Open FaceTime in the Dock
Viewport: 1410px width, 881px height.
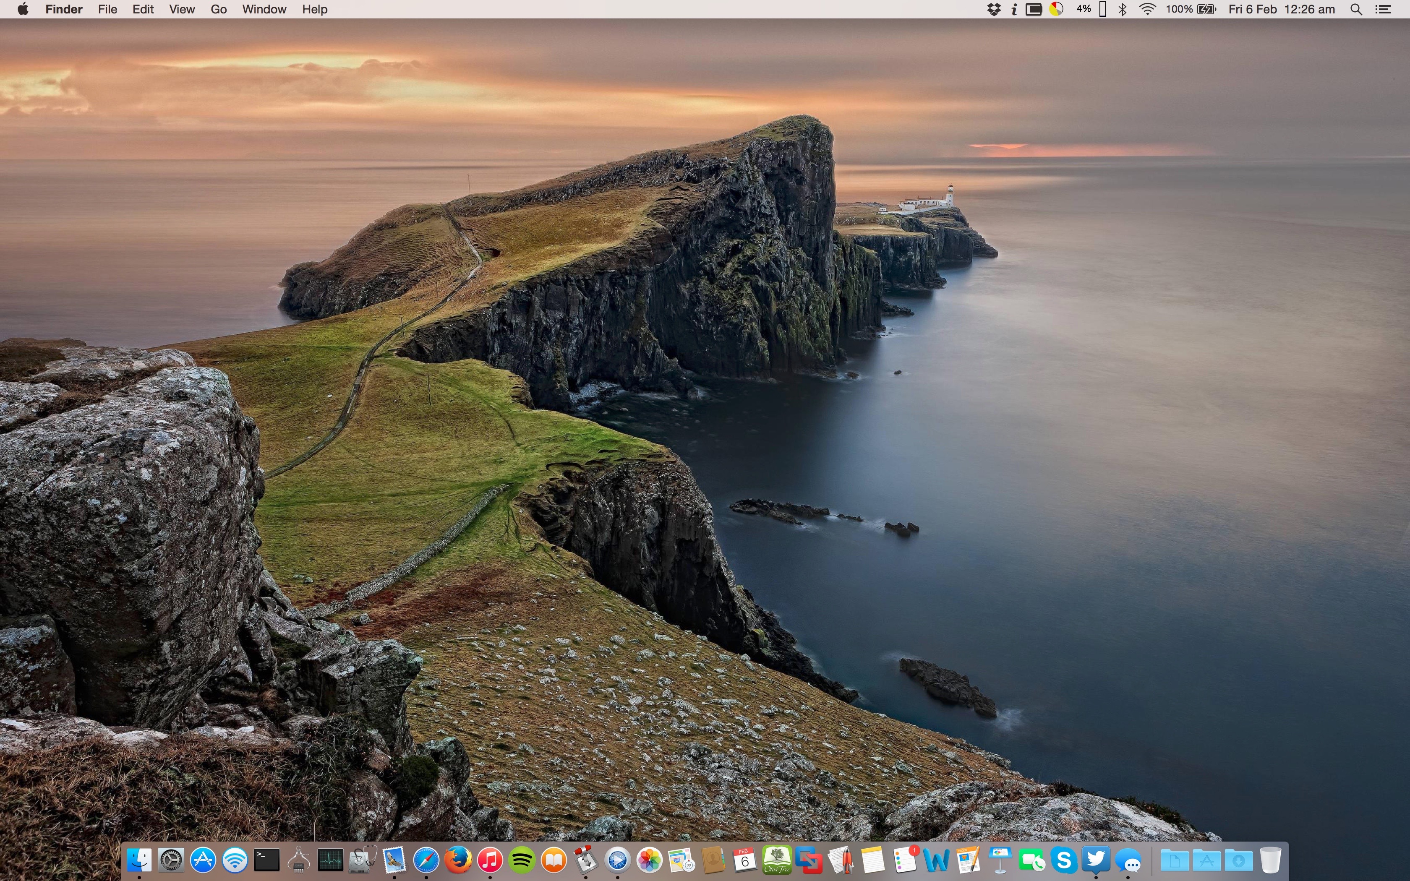click(x=1032, y=860)
